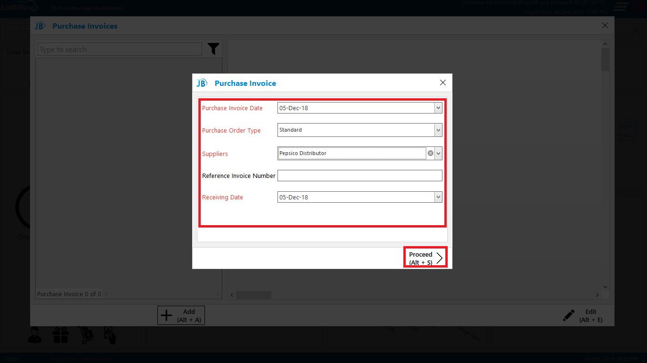The image size is (647, 363).
Task: Click the Add button in Purchase Invoices window
Action: pos(181,315)
